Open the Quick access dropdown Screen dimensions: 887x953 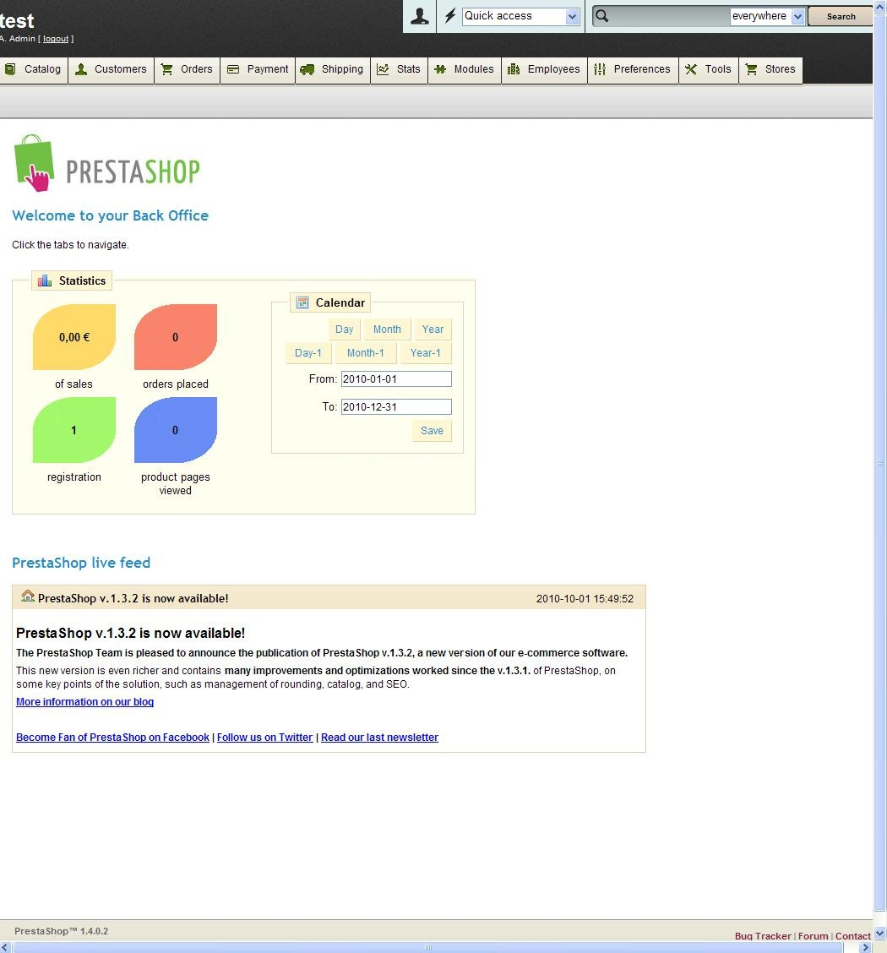coord(520,16)
